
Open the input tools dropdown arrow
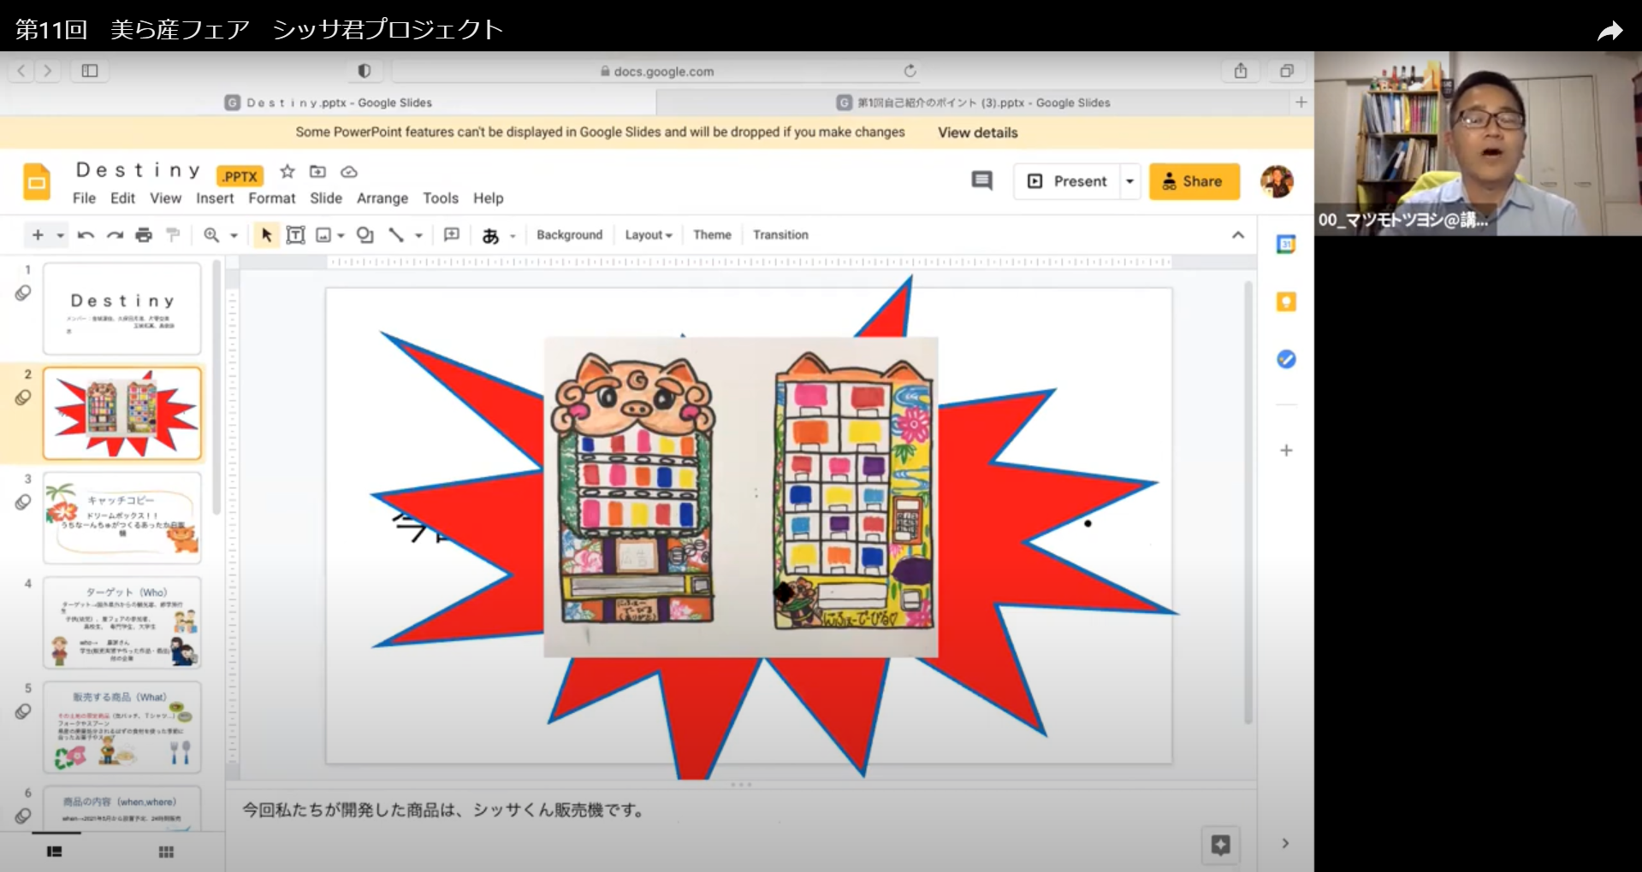513,236
